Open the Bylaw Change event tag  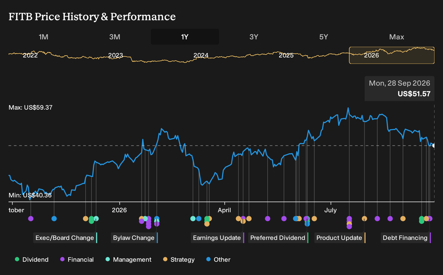(x=134, y=238)
